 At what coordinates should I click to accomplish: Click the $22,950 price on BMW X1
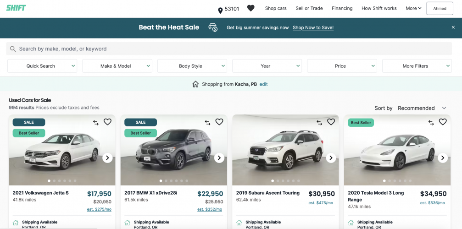[x=210, y=194]
